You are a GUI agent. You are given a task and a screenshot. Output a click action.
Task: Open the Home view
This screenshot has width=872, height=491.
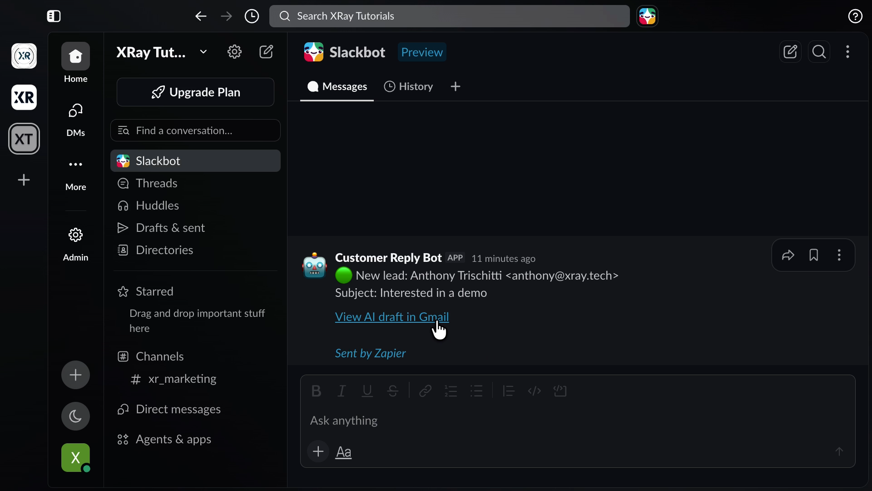[75, 64]
